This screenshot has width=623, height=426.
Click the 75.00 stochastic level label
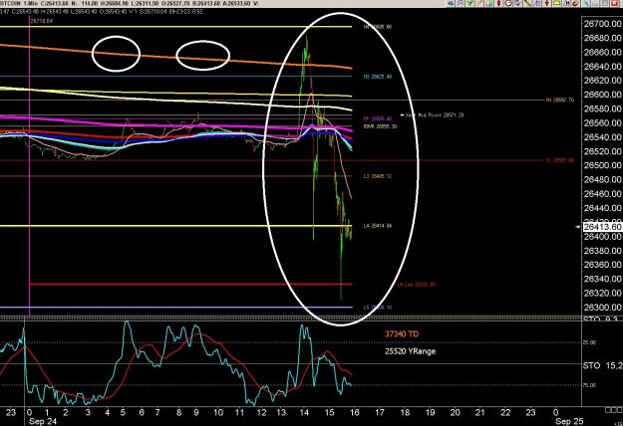tap(590, 385)
